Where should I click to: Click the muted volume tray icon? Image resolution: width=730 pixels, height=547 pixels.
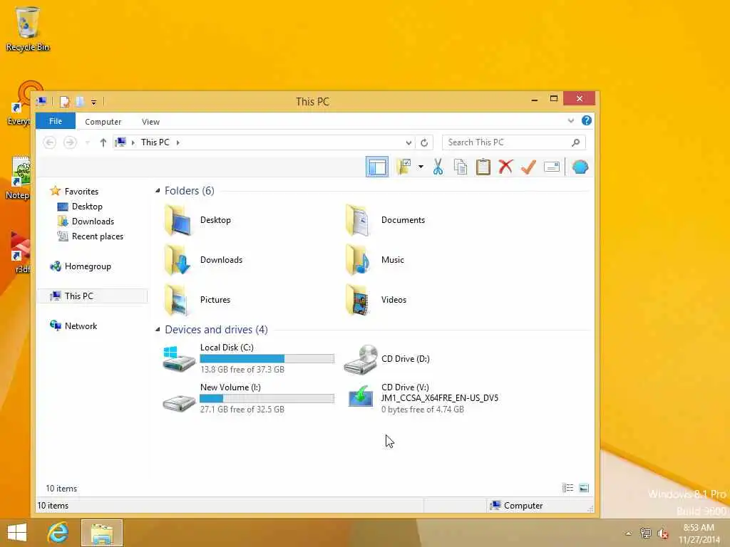663,533
